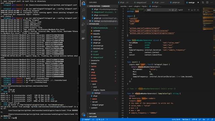Open metric.go in explorer

coord(97,37)
